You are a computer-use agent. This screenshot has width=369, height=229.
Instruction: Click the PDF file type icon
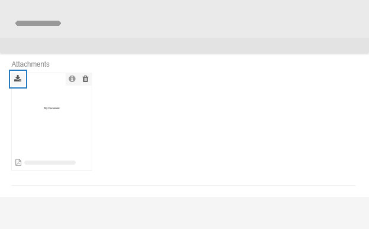point(18,162)
